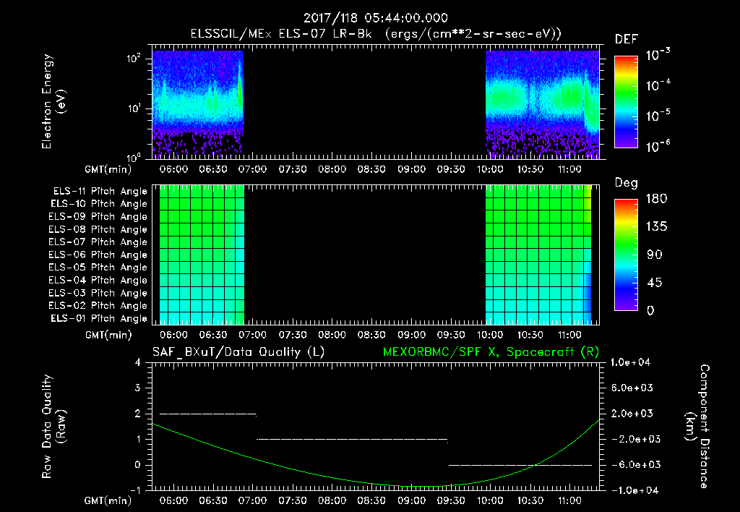Click the ELS-09 Pitch Angle row label
Image resolution: width=740 pixels, height=512 pixels.
point(98,217)
